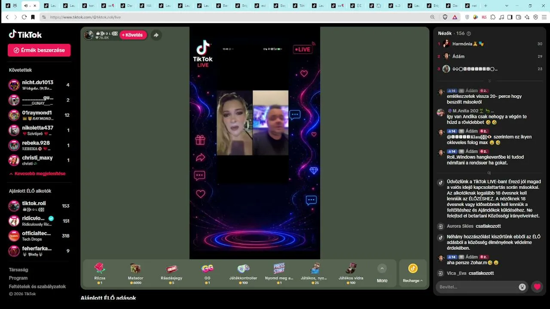
Task: Send a Rózsa gift
Action: click(100, 273)
